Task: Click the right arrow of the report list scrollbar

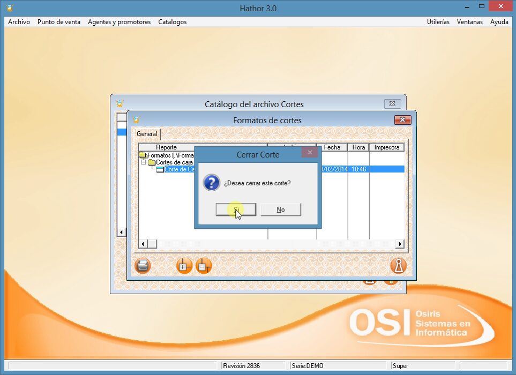Action: (x=400, y=244)
